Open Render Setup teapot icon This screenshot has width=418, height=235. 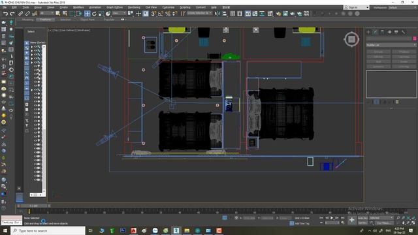click(278, 14)
